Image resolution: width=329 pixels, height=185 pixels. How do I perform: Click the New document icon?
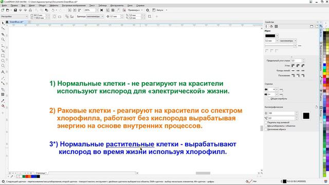point(3,10)
